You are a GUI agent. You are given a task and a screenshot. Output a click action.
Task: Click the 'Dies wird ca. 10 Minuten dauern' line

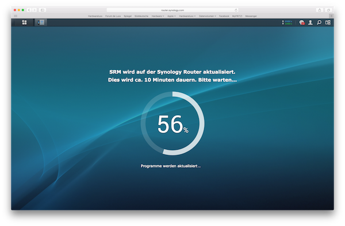[172, 80]
